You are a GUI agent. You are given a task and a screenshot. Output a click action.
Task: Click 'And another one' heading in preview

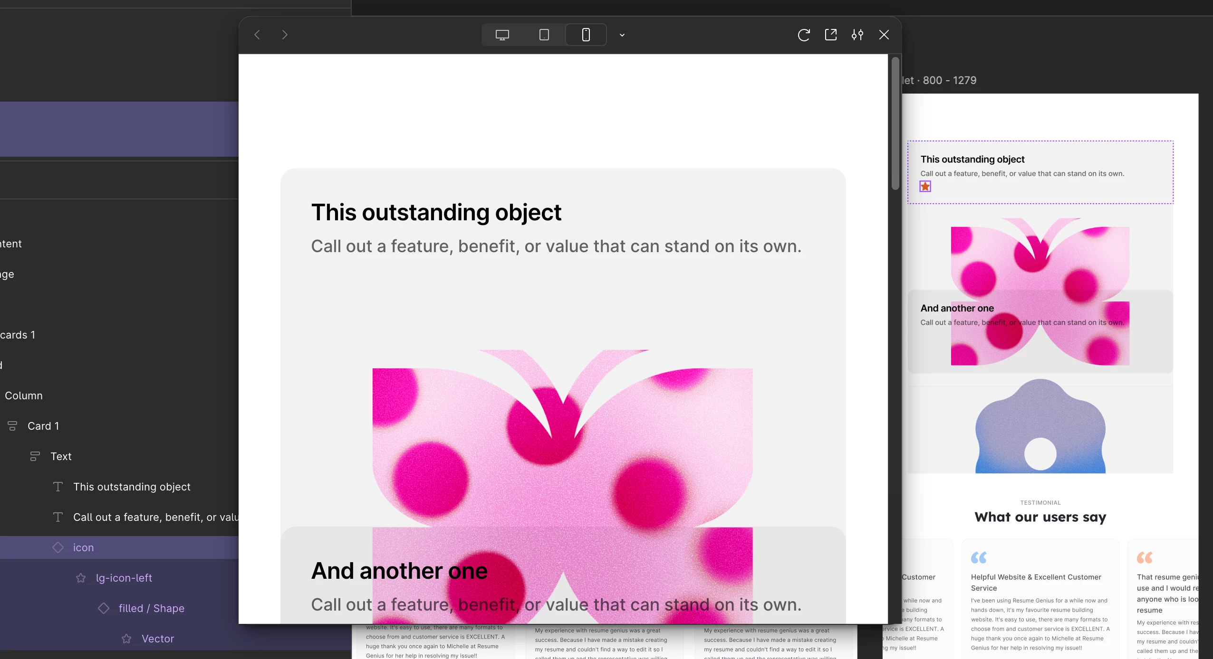pos(399,571)
